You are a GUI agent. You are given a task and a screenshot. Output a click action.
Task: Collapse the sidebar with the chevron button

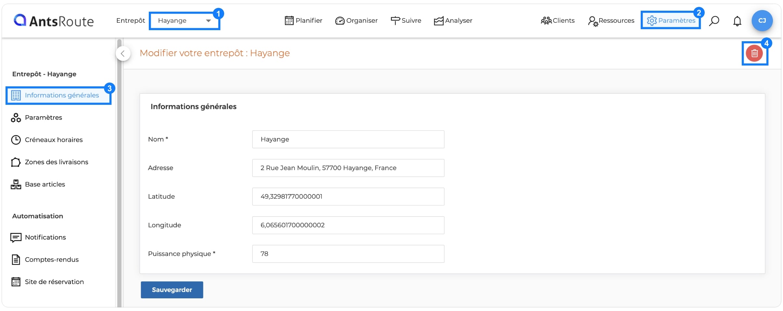pos(123,54)
